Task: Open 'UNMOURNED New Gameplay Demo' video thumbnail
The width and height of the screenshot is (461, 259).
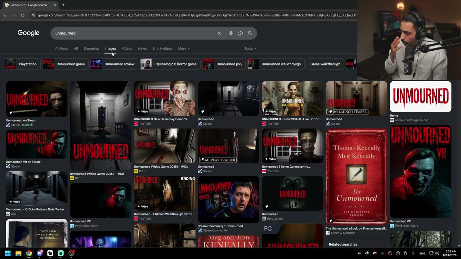Action: click(165, 98)
